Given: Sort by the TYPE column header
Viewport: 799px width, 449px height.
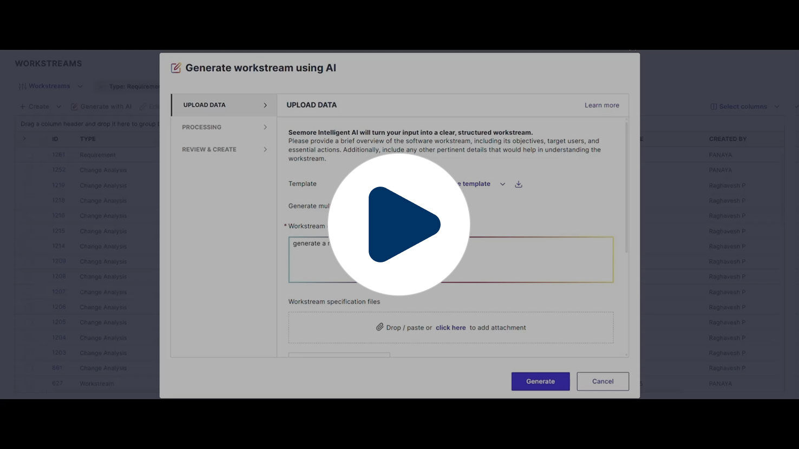Looking at the screenshot, I should click(x=88, y=139).
